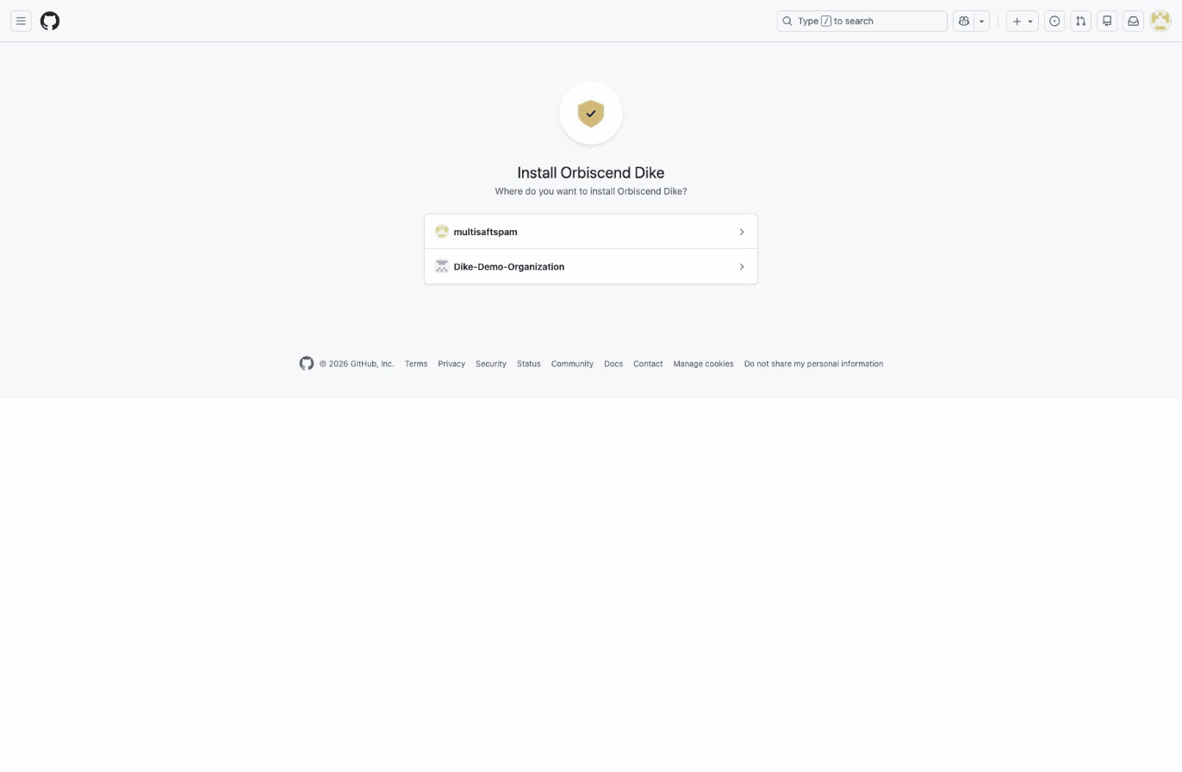The width and height of the screenshot is (1182, 772).
Task: Open the Copilot options dropdown arrow
Action: pyautogui.click(x=981, y=21)
